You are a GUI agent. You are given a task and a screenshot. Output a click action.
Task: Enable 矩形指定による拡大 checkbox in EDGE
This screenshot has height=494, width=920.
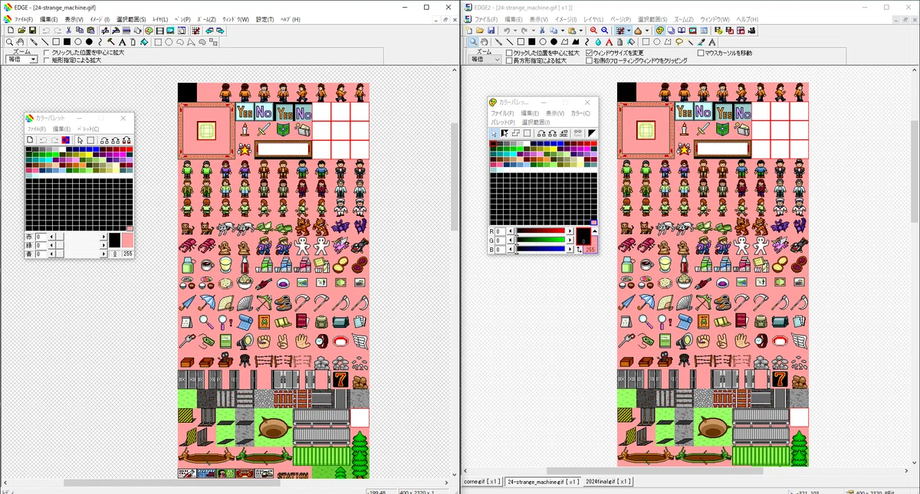tap(46, 60)
